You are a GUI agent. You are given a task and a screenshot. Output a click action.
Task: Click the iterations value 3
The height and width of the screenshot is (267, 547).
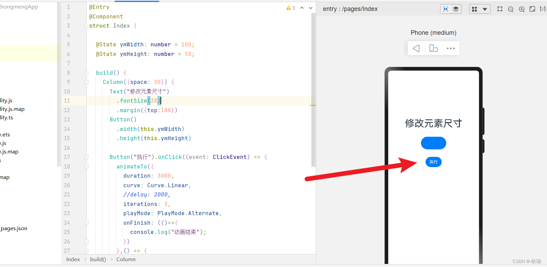click(166, 204)
